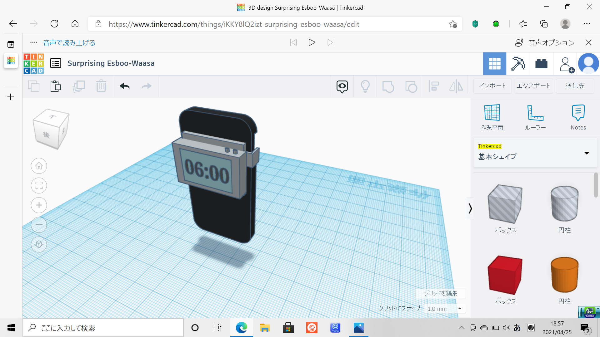Viewport: 600px width, 337px height.
Task: Toggle the show all eye icon
Action: point(342,86)
